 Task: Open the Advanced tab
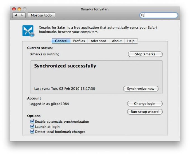point(98,41)
